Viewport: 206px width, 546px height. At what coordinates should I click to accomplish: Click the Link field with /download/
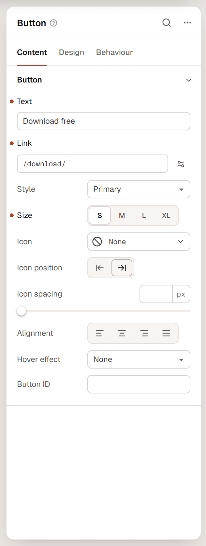pos(93,164)
